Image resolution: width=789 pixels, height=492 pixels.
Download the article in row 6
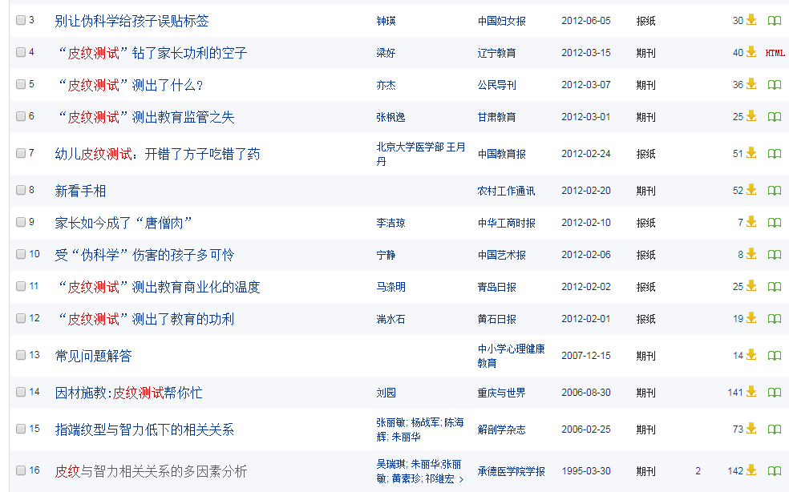751,117
